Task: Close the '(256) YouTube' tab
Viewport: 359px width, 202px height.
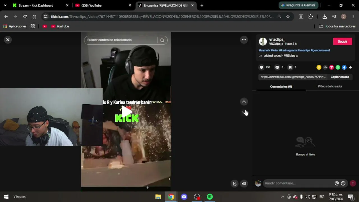Action: [x=130, y=5]
